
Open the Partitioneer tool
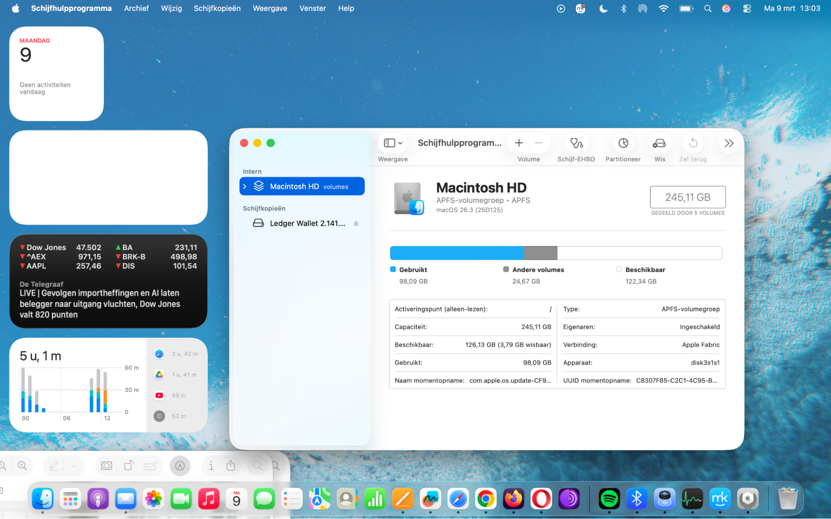[x=623, y=143]
